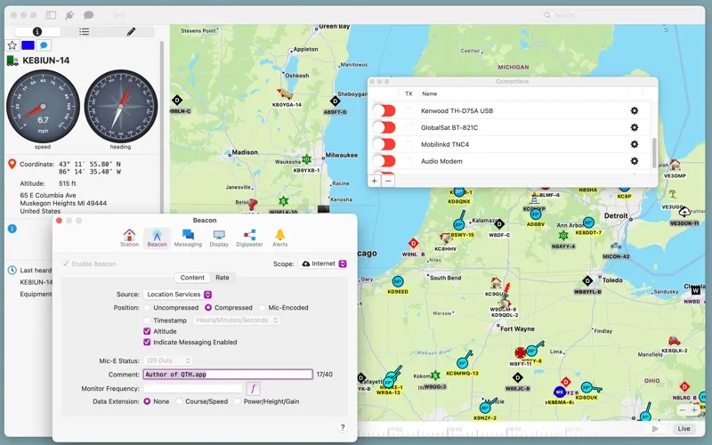712x445 pixels.
Task: Open the connections plug icon in toolbar
Action: (x=69, y=15)
